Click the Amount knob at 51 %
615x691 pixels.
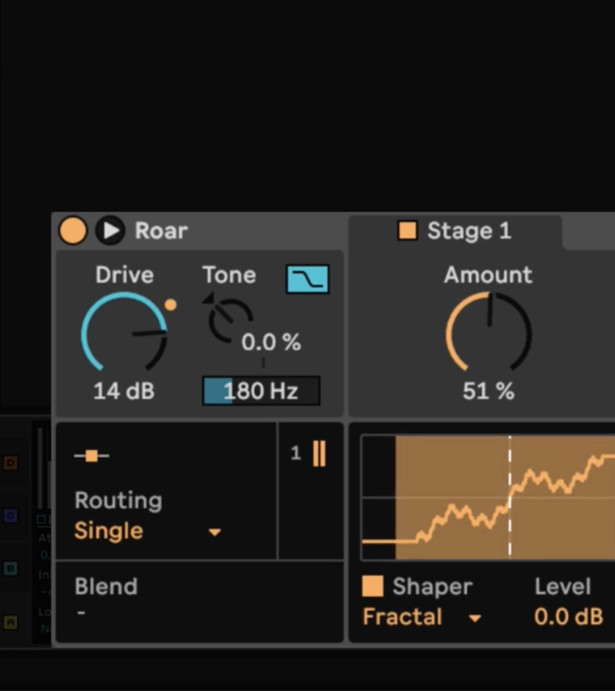(488, 333)
